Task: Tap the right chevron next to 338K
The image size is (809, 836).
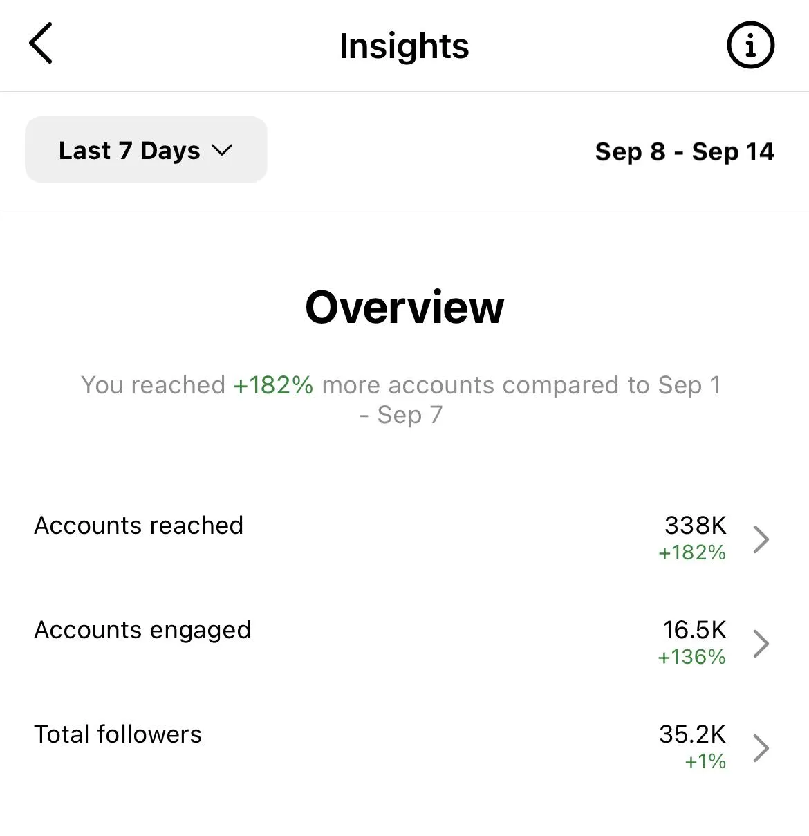Action: coord(761,539)
